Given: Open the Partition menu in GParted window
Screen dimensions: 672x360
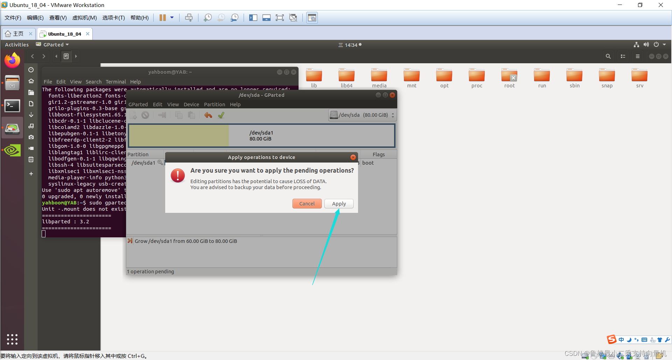Looking at the screenshot, I should [215, 105].
